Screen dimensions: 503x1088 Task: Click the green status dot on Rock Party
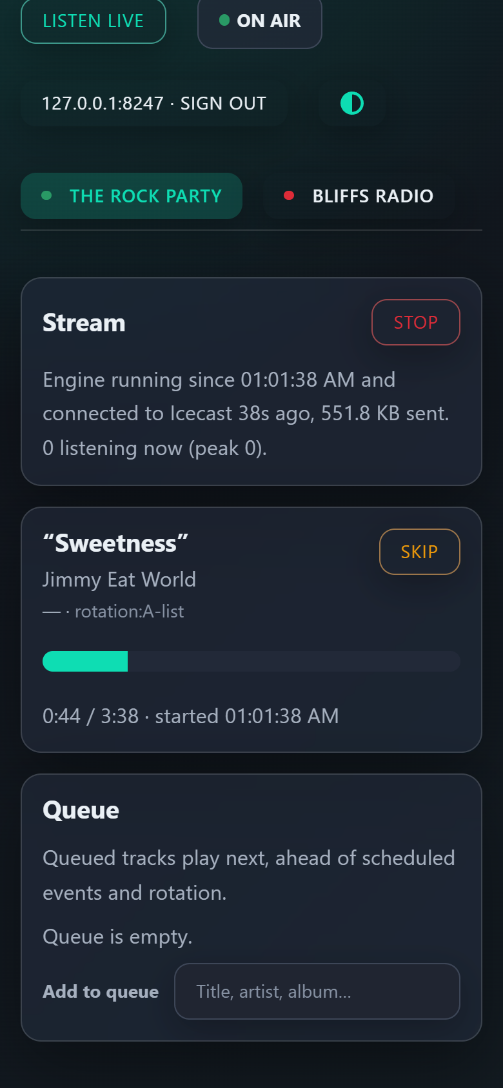[46, 195]
